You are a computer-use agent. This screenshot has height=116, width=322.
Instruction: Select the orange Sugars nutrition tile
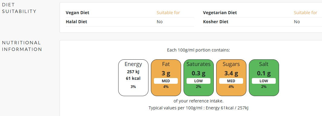point(231,78)
